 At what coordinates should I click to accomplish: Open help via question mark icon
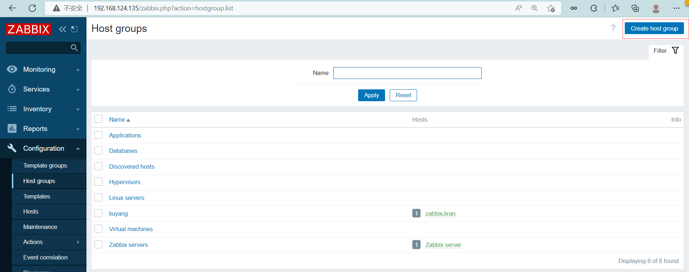pos(613,28)
